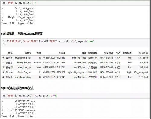The height and width of the screenshot is (119, 151).
Task: Click phone number 19384683910
Action: tap(106, 77)
